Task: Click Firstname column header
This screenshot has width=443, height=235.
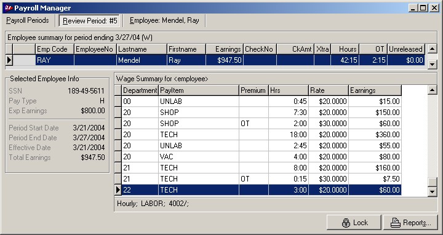Action: [x=186, y=49]
